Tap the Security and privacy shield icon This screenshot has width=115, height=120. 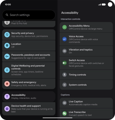[7, 34]
